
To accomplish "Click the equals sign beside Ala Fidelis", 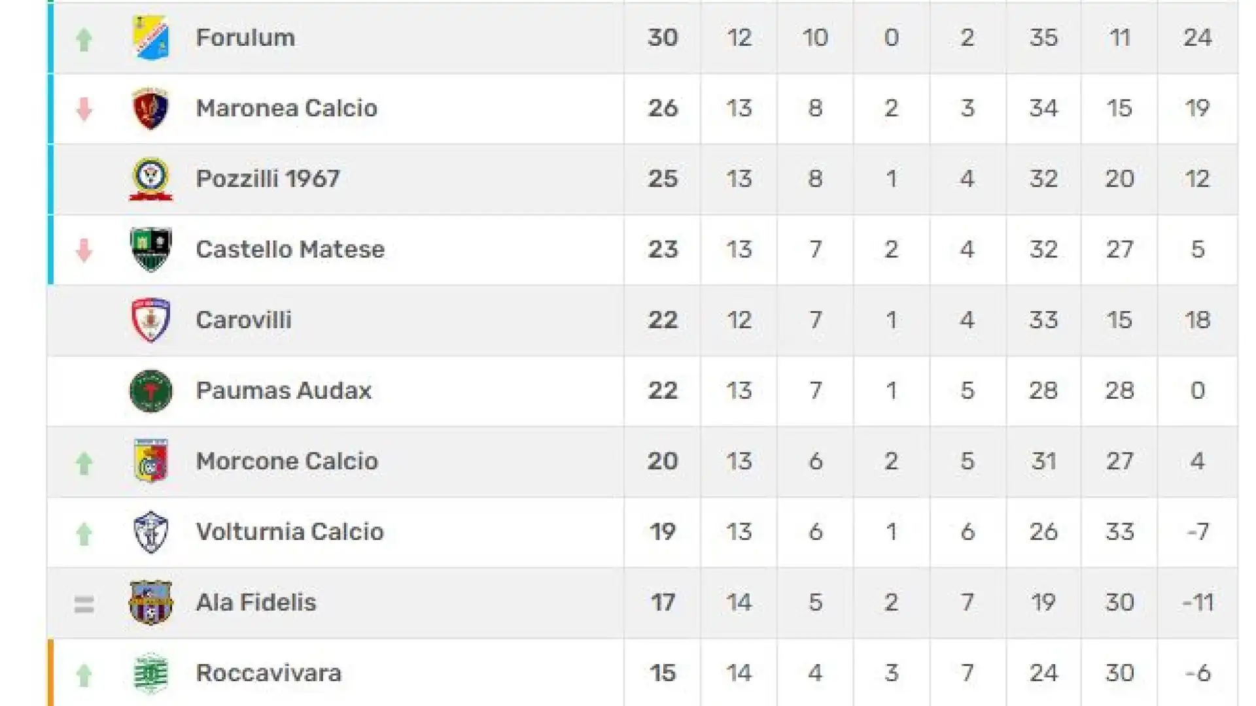I will pyautogui.click(x=84, y=605).
